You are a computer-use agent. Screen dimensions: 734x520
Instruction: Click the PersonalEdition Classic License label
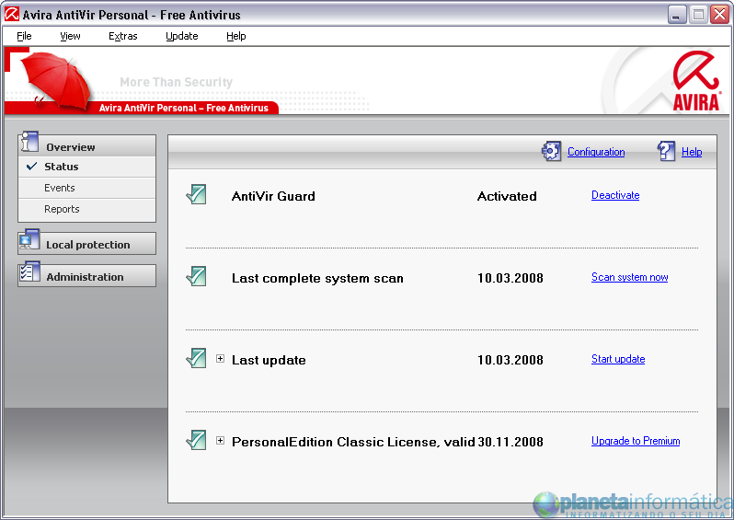point(353,442)
